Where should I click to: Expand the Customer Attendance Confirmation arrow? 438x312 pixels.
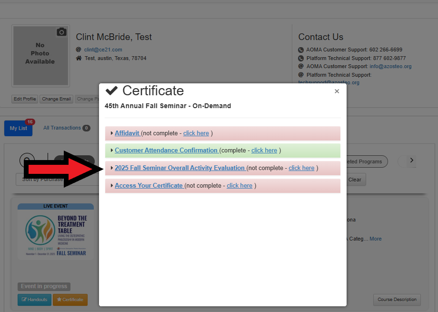112,151
